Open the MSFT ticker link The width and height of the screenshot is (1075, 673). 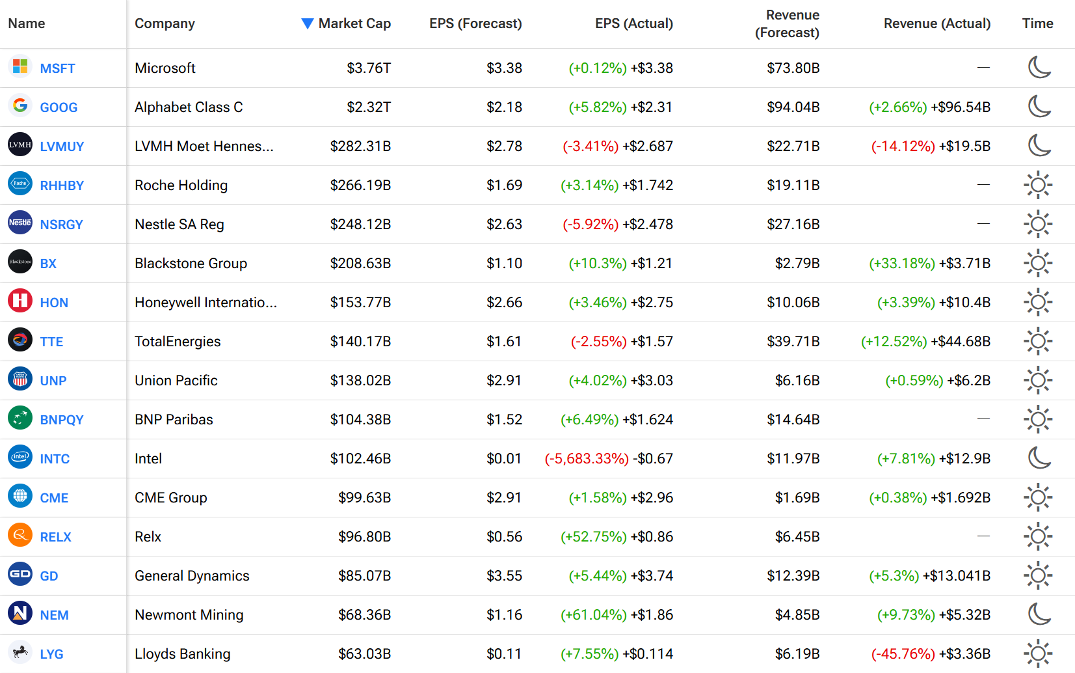pos(57,68)
